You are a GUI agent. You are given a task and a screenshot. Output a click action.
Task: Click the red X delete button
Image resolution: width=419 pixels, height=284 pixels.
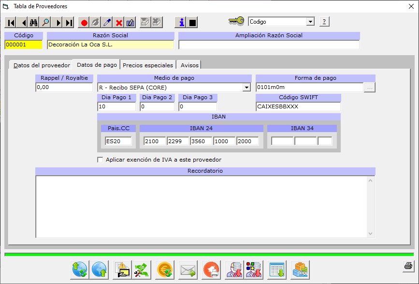click(119, 23)
